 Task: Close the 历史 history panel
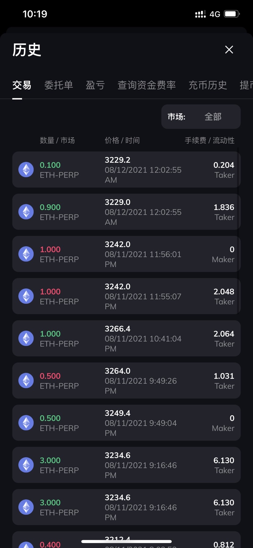click(x=229, y=50)
